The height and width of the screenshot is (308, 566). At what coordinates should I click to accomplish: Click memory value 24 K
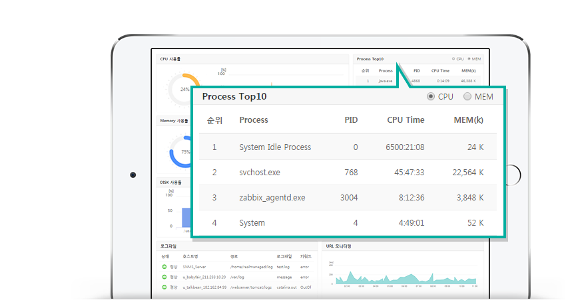[475, 147]
